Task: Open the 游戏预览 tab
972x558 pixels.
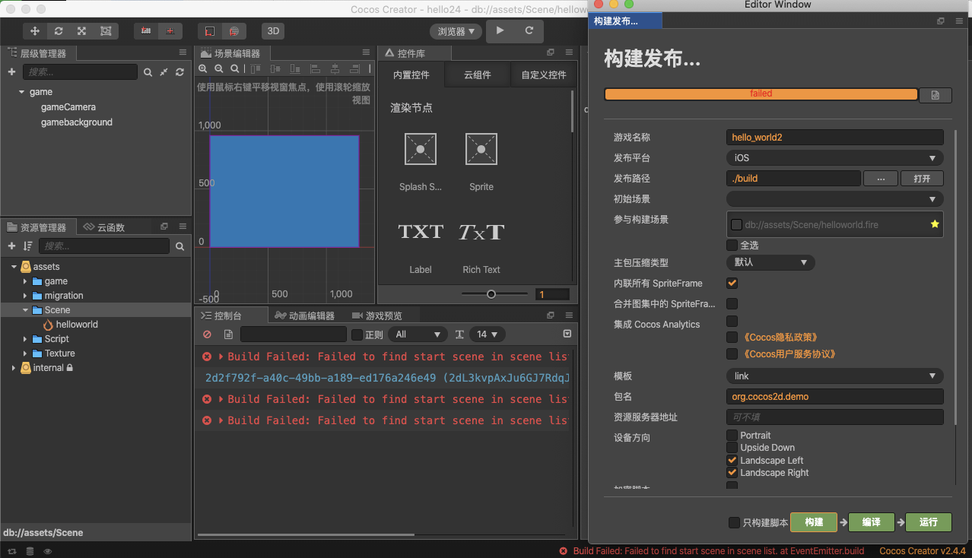Action: pos(377,315)
